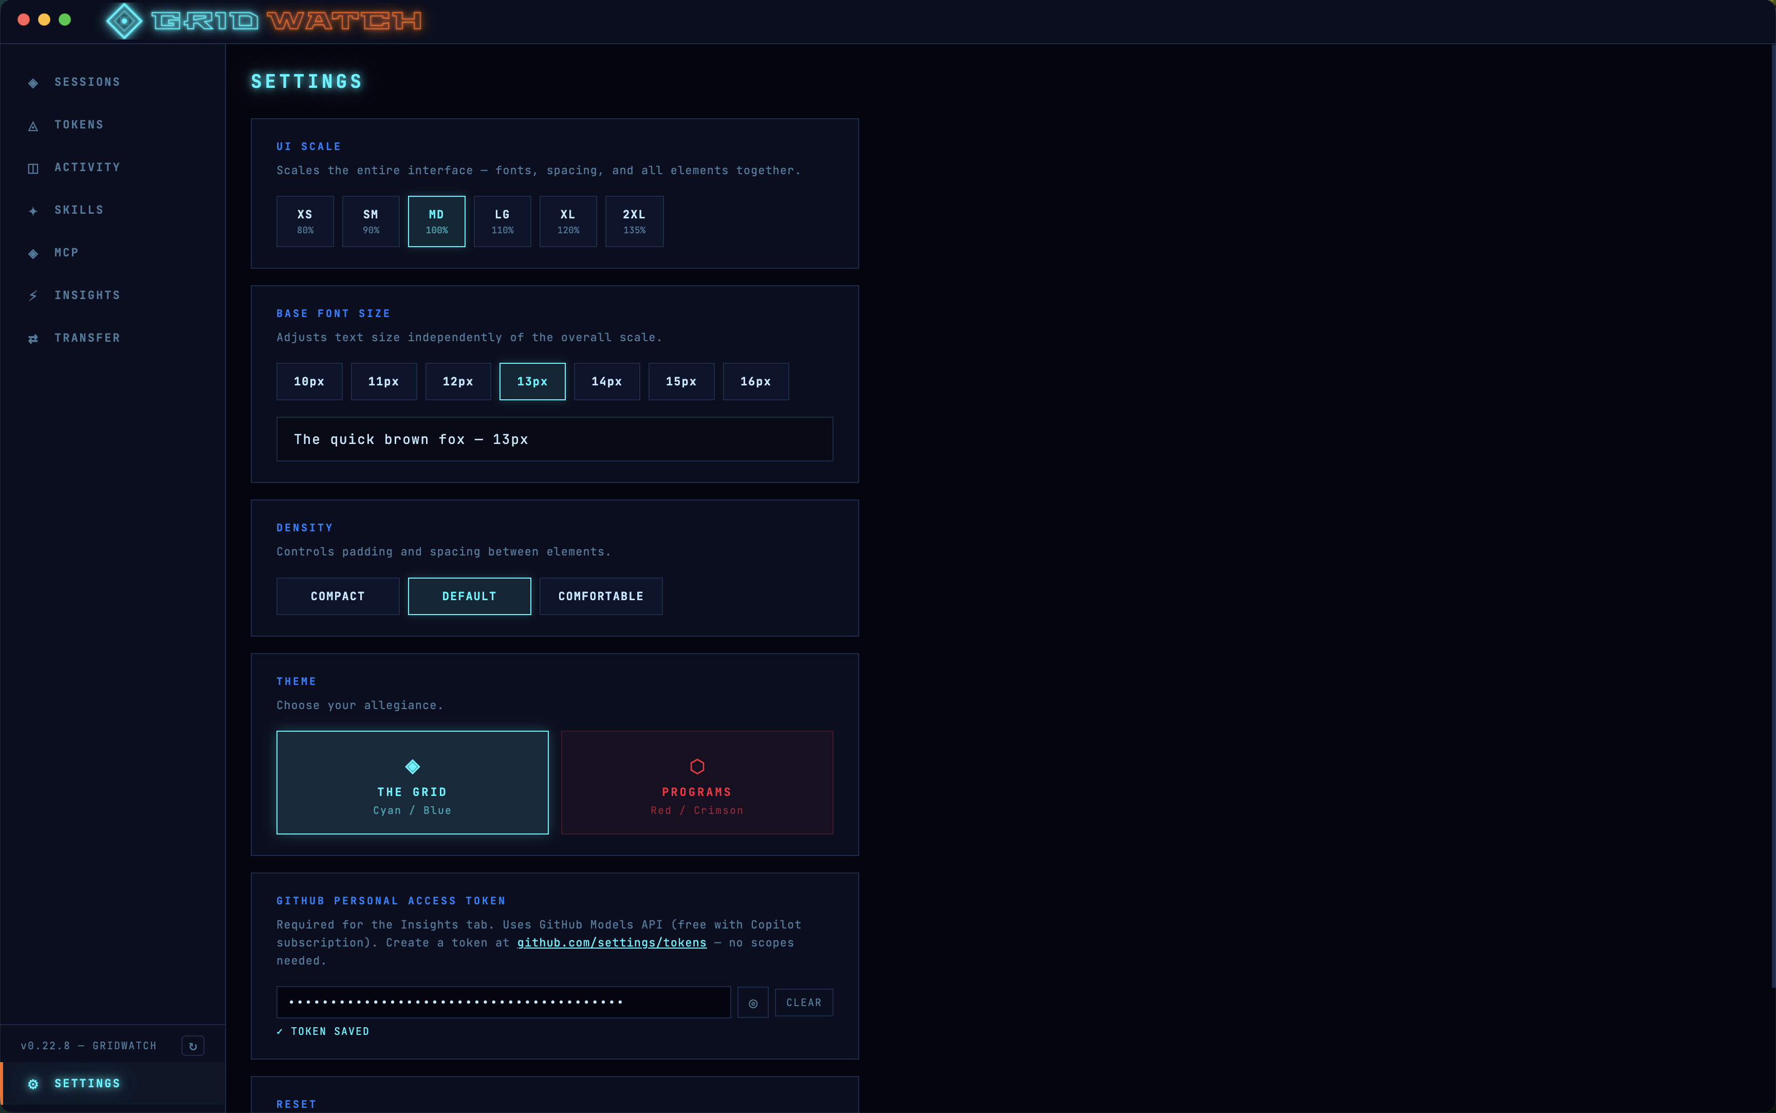Click the GridWatch diamond logo

pyautogui.click(x=124, y=21)
